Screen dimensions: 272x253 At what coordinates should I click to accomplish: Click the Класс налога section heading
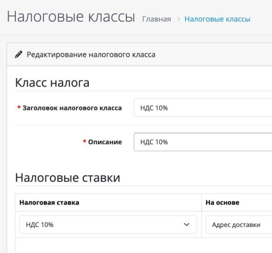coord(52,82)
